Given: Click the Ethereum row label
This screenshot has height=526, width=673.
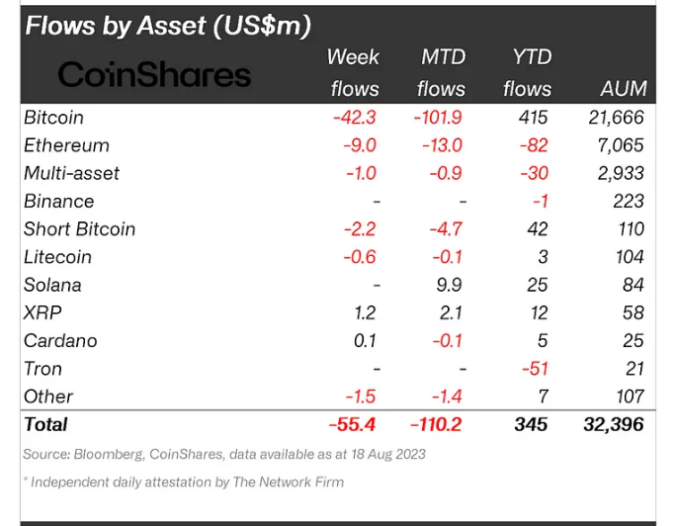Looking at the screenshot, I should [66, 145].
